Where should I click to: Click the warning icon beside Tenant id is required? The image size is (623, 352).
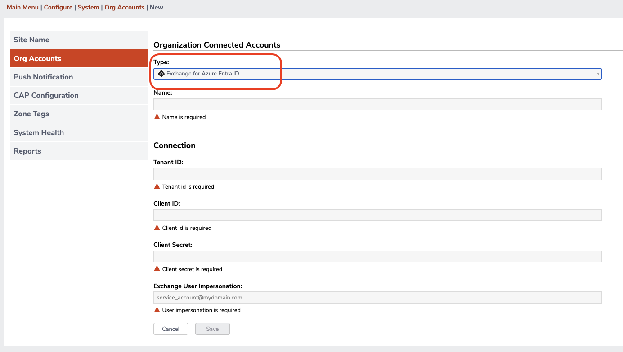tap(157, 186)
